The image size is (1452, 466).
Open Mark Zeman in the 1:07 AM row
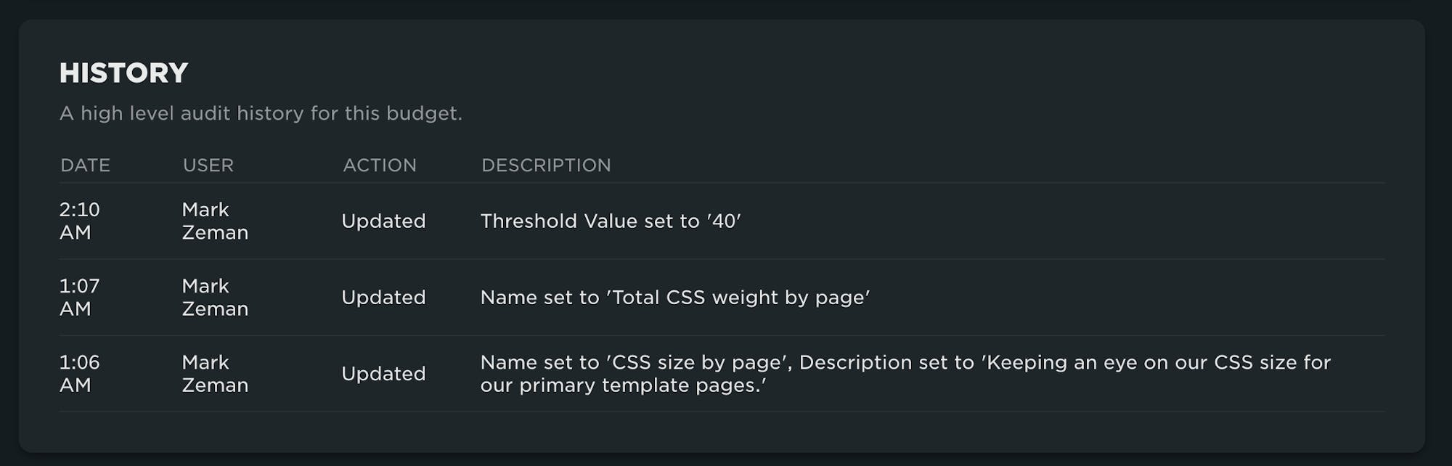click(215, 297)
